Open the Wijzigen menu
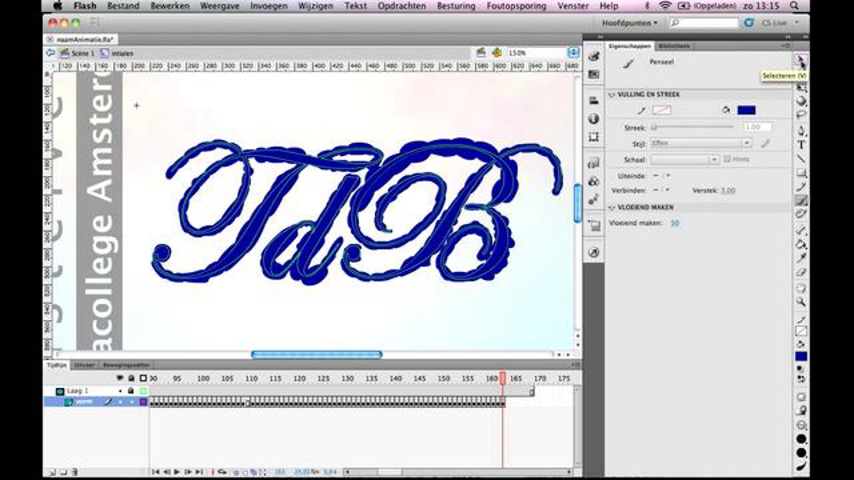The image size is (854, 480). coord(316,6)
